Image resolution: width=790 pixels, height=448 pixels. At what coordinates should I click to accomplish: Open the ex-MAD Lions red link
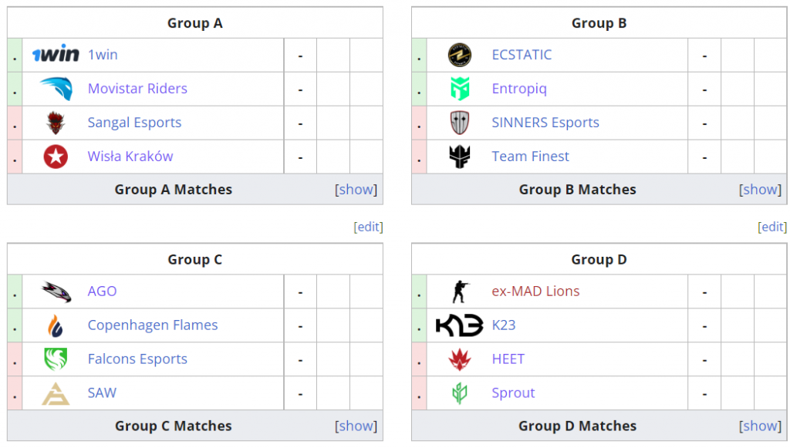coord(535,291)
